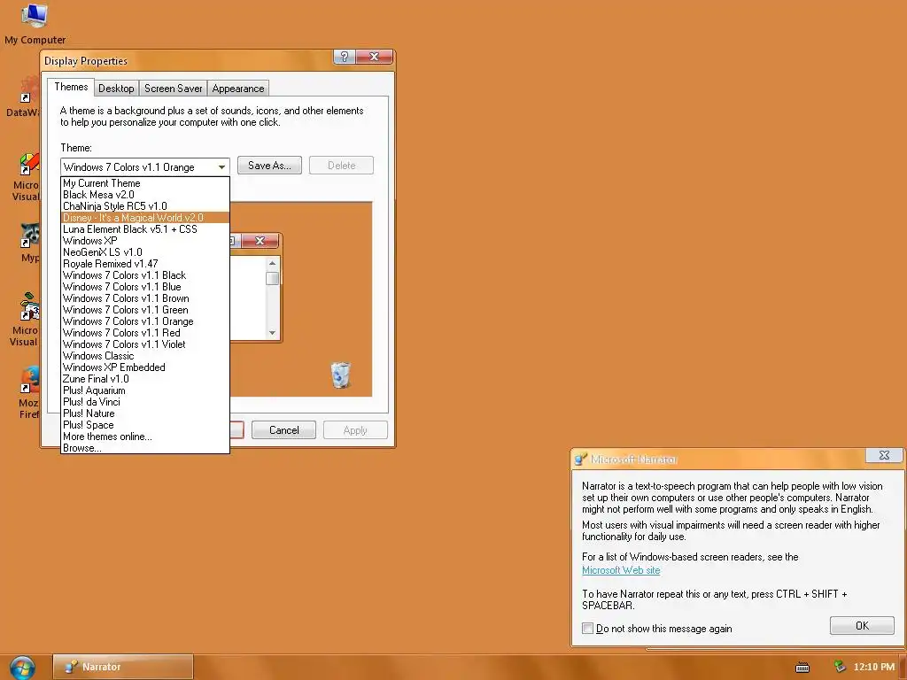
Task: Close the Display Properties window
Action: [x=375, y=57]
